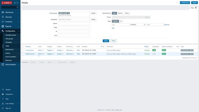199x112 pixels.
Task: Select And/Or tag evaluation
Action: [115, 21]
